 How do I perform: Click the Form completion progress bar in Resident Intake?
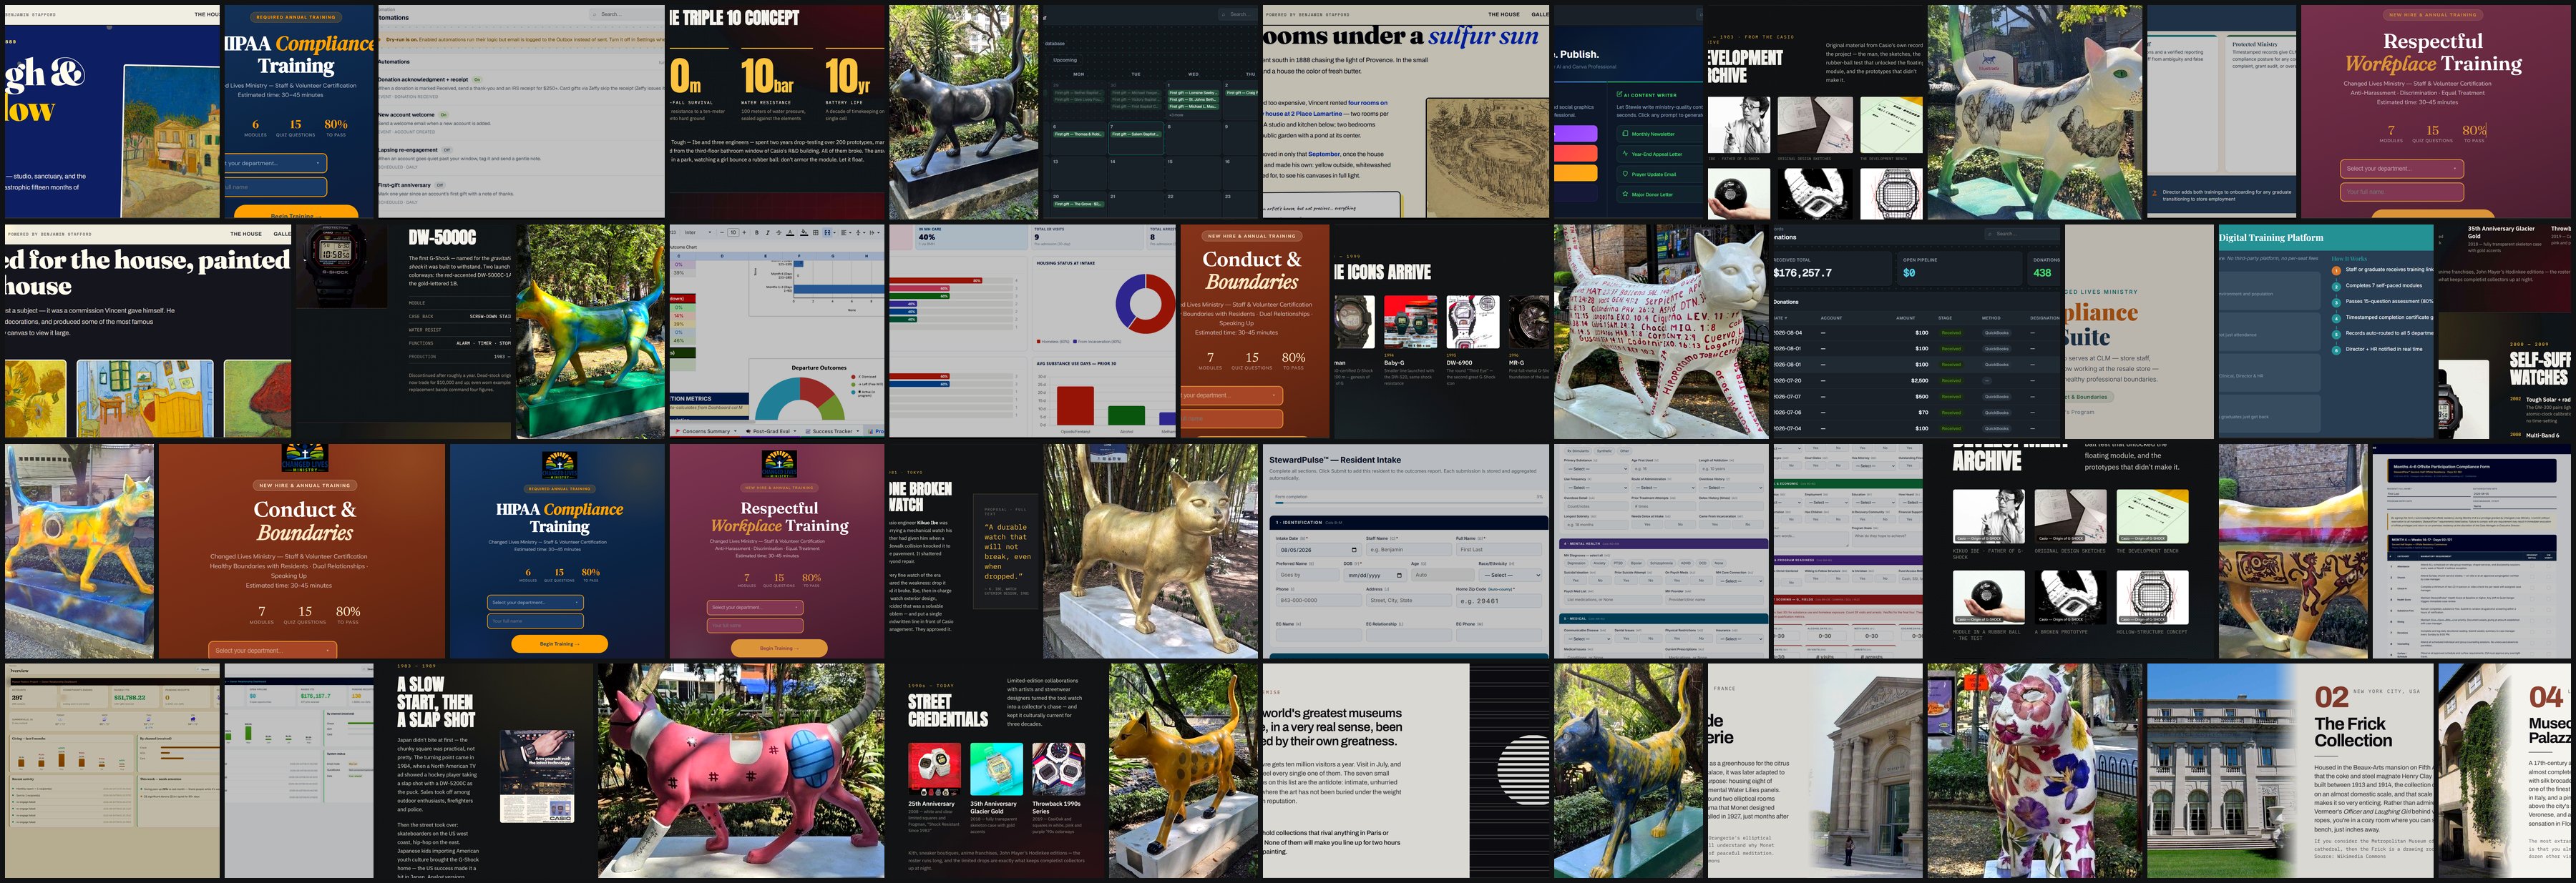pos(1409,503)
